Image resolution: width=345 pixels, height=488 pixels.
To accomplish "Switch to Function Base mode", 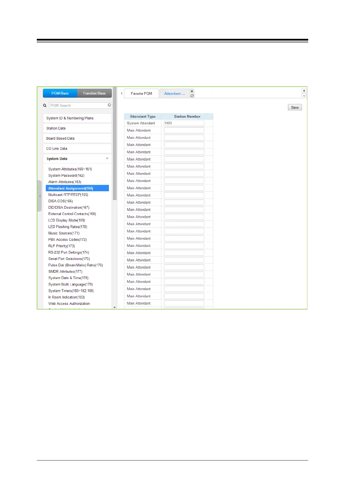I will [x=94, y=93].
